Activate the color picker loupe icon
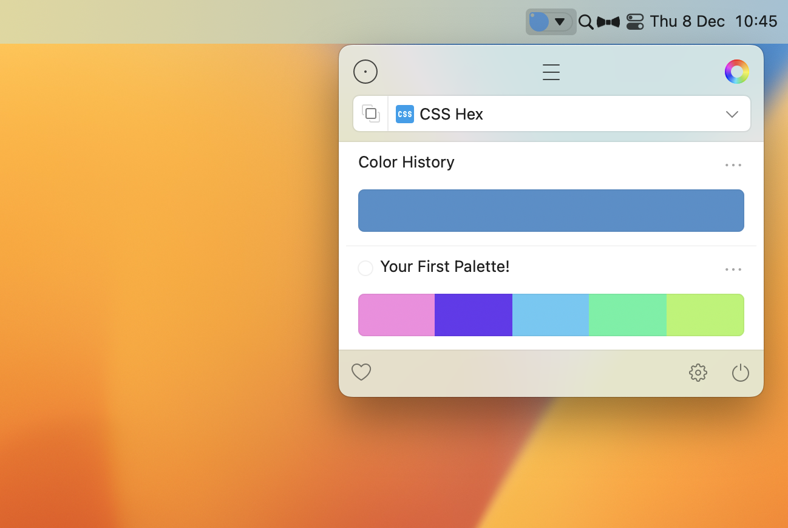This screenshot has height=528, width=788. (365, 72)
